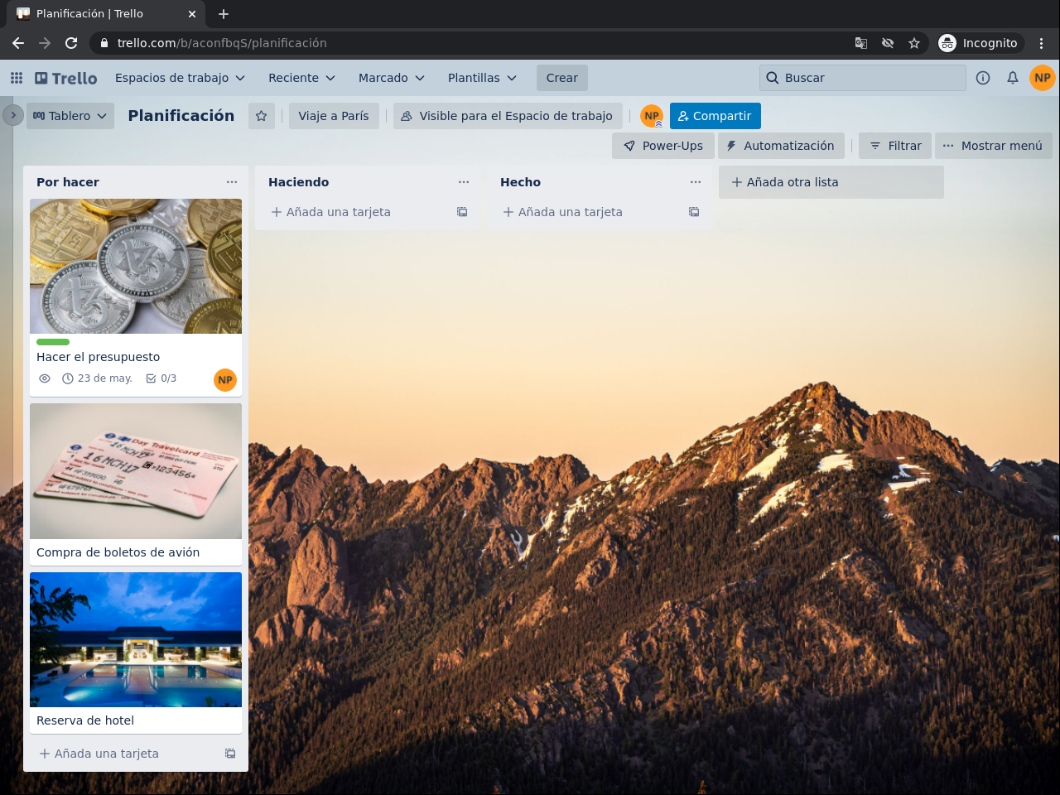Open card titled Hacer el presupuesto

tap(99, 357)
